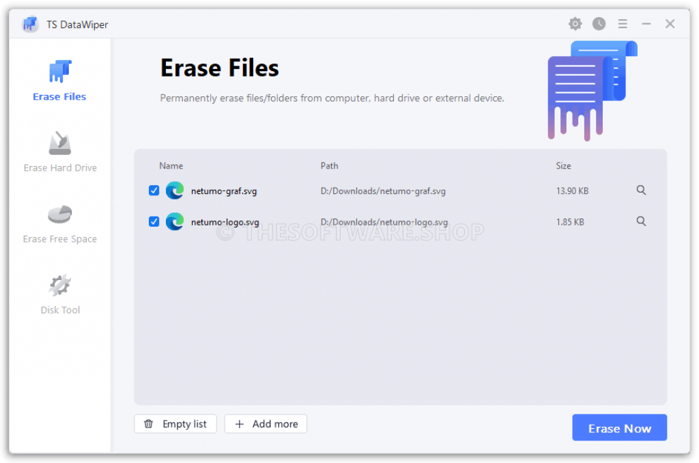This screenshot has width=699, height=463.
Task: Click the Erase Now button
Action: 620,428
